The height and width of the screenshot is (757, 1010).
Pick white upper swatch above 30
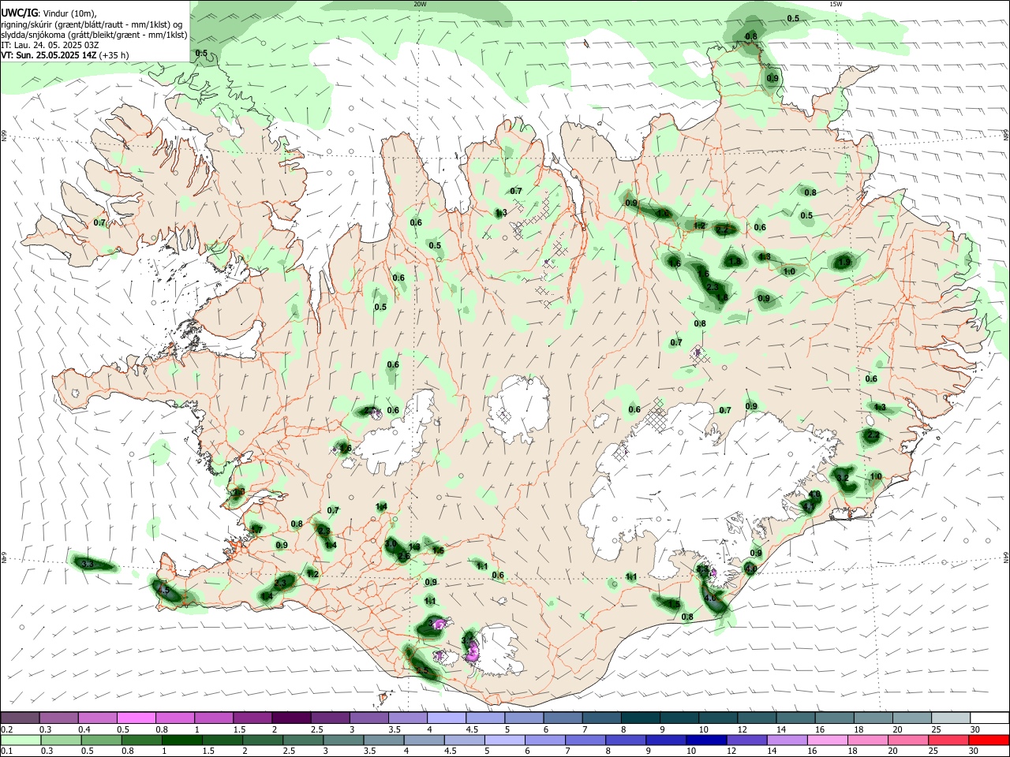tap(989, 718)
